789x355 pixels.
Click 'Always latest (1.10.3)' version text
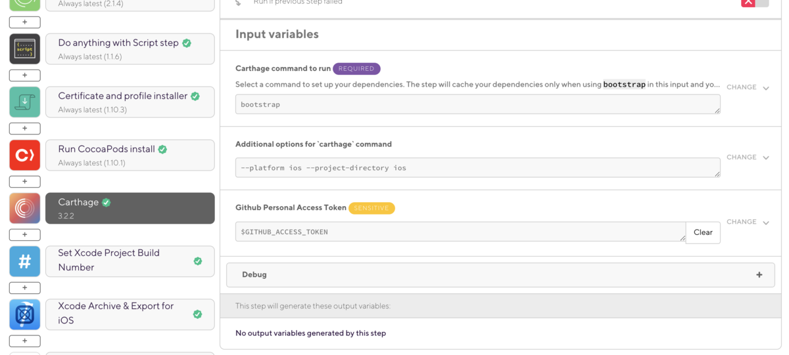tap(92, 110)
